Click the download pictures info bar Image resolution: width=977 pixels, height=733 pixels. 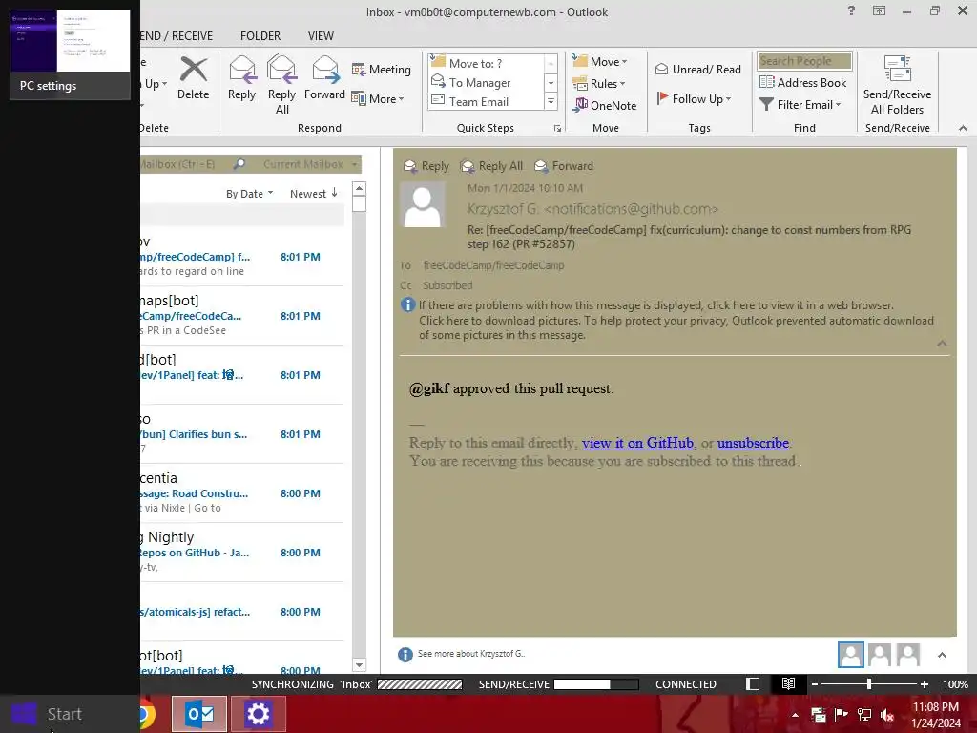click(x=676, y=327)
